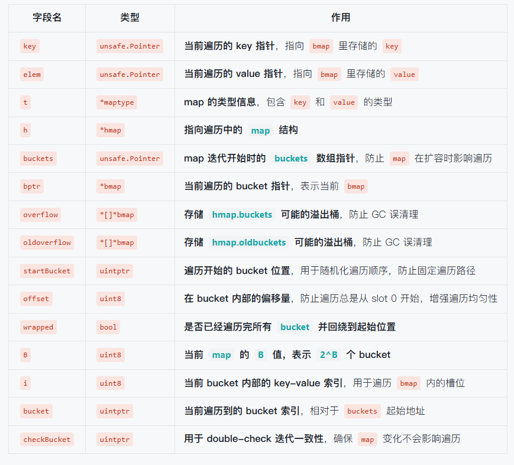Screen dimensions: 514x465
Task: Click the 2^B green link
Action: pos(328,355)
